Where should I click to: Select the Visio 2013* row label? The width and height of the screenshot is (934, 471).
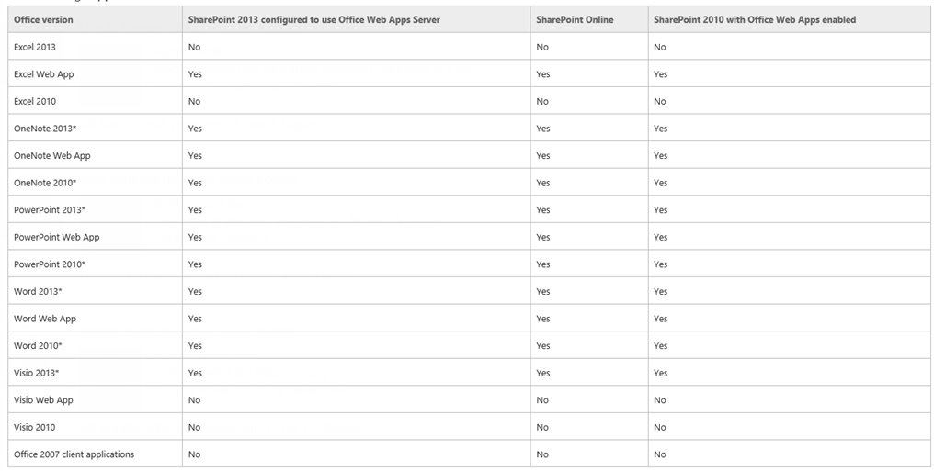37,373
